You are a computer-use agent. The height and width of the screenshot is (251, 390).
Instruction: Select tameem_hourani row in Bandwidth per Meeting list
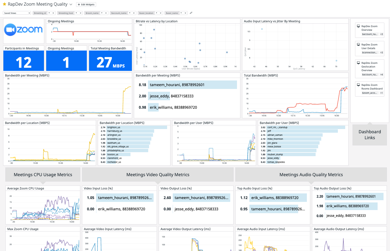pyautogui.click(x=187, y=85)
